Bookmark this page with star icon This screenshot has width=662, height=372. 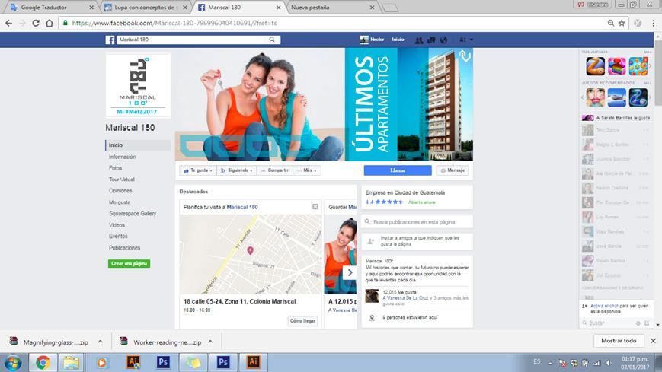622,23
